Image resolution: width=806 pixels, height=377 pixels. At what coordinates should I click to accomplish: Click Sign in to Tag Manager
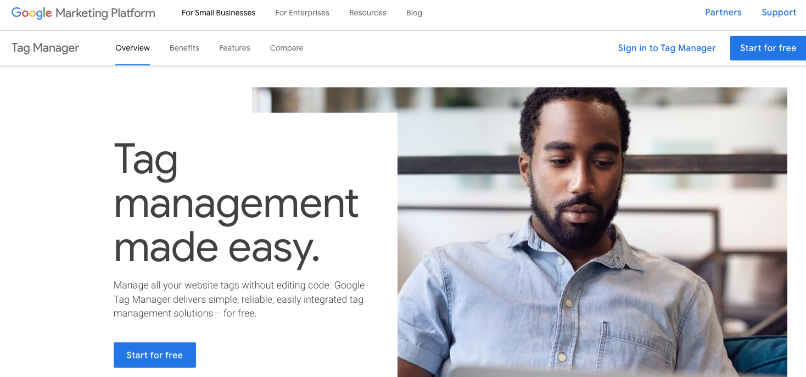[x=667, y=48]
